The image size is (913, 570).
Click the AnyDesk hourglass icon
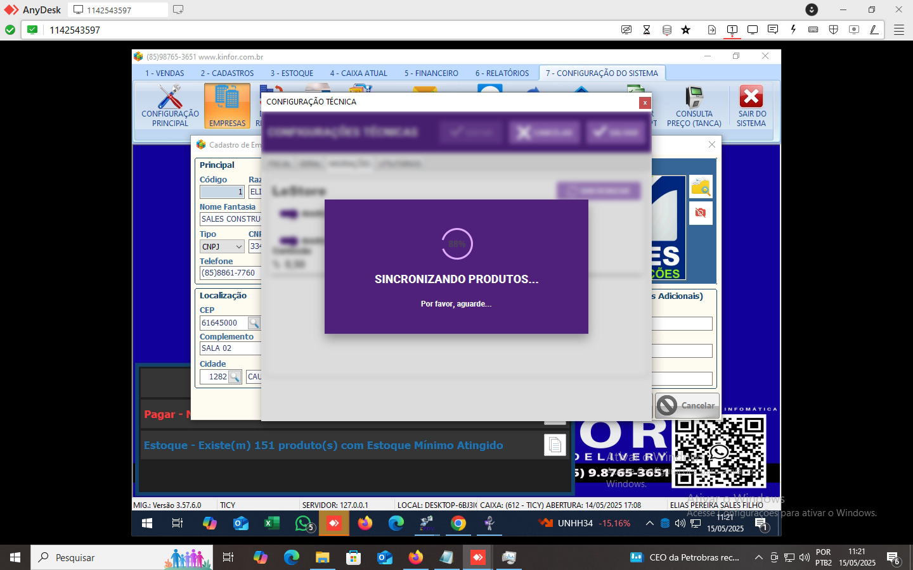coord(647,30)
